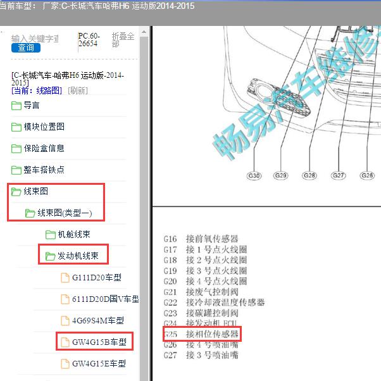Open the GW4G15B车型 document
The width and height of the screenshot is (381, 381).
[99, 342]
